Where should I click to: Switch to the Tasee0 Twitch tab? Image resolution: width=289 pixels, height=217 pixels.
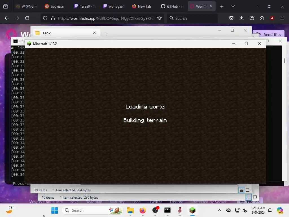click(85, 6)
